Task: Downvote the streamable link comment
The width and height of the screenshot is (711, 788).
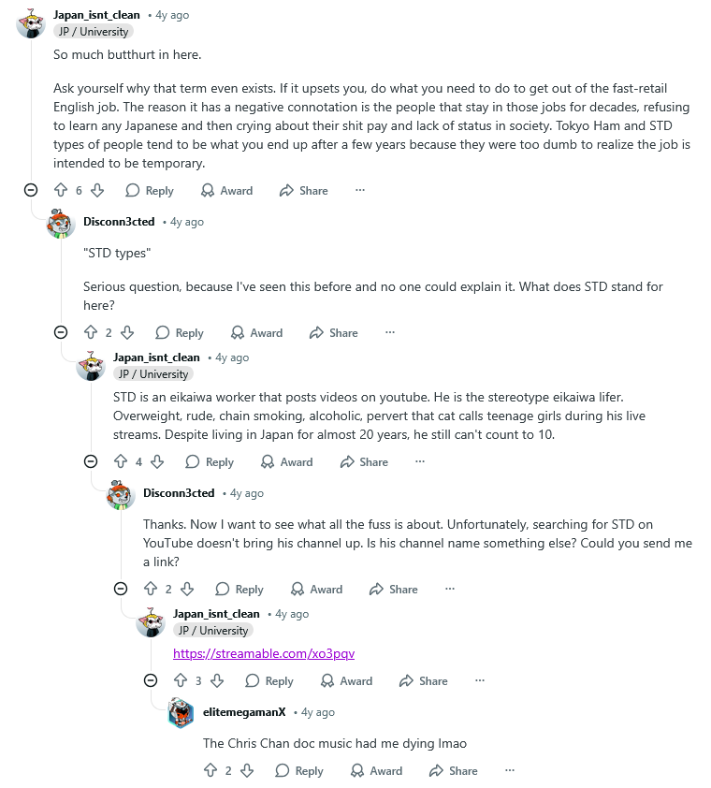Action: point(217,680)
